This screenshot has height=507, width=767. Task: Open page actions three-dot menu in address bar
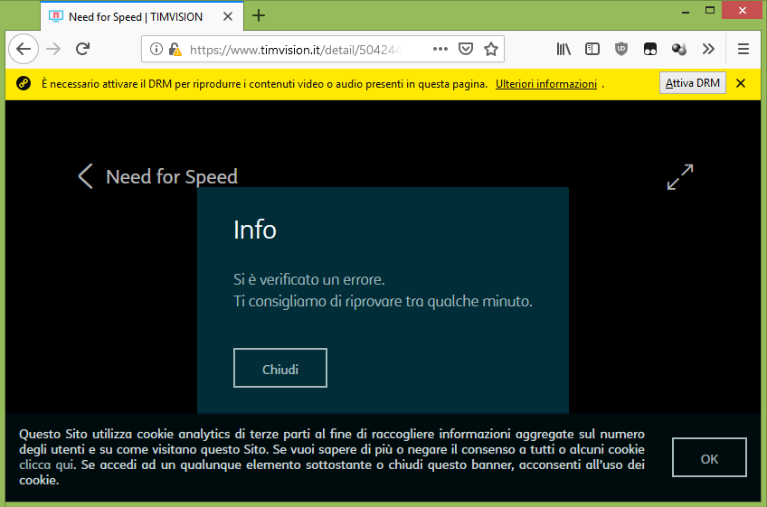point(440,49)
